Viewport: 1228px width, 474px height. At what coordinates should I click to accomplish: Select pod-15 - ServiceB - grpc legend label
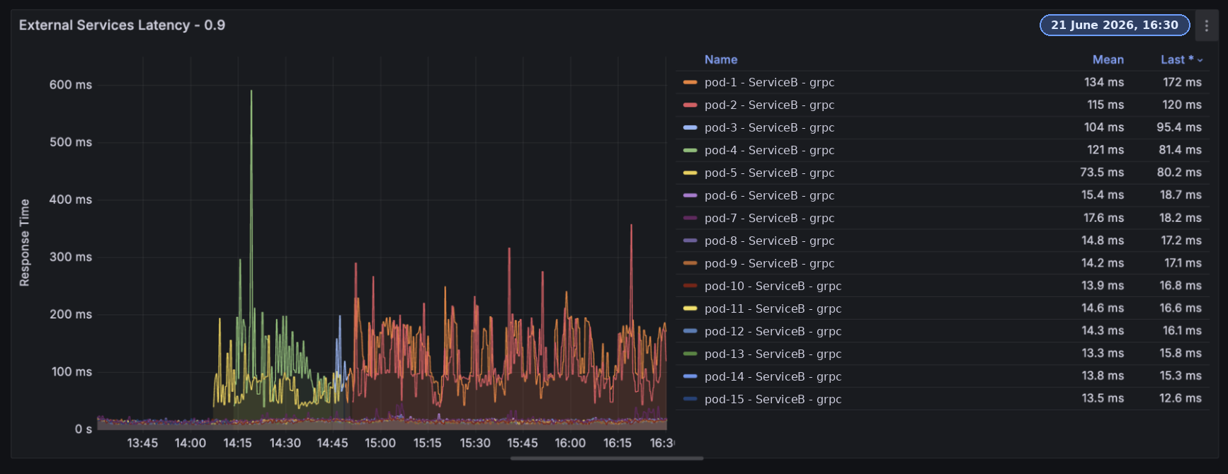pos(773,400)
